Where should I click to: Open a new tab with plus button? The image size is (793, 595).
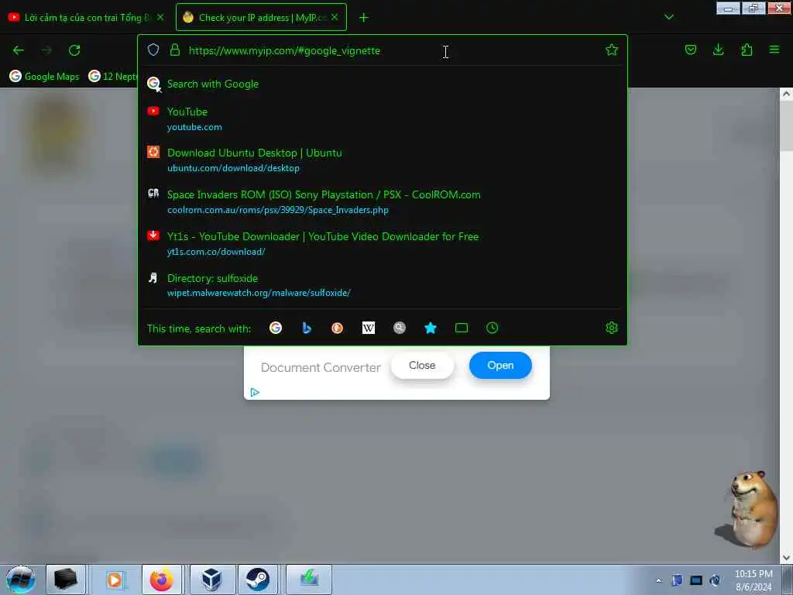(364, 18)
